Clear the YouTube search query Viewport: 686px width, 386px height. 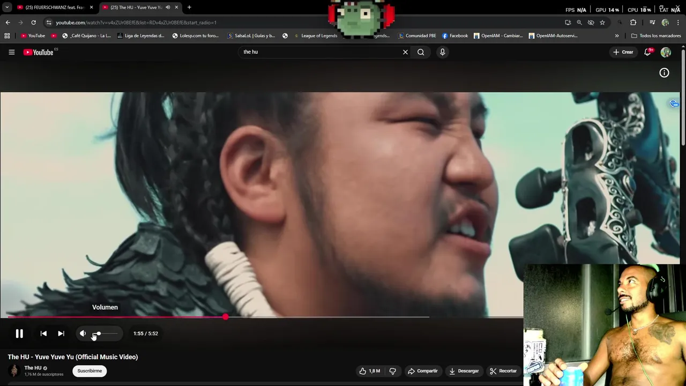(405, 52)
